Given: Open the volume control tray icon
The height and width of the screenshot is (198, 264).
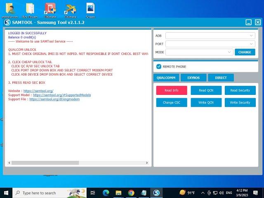Looking at the screenshot, I should click(x=222, y=193).
